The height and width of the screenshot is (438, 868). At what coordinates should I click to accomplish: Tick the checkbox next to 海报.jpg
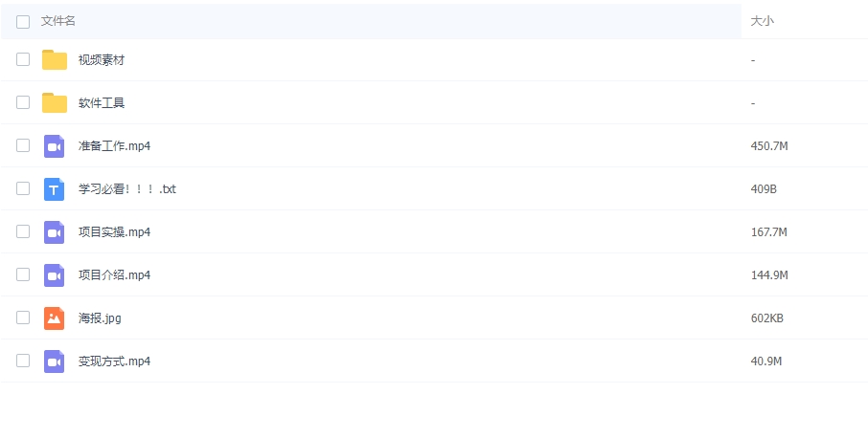[23, 318]
